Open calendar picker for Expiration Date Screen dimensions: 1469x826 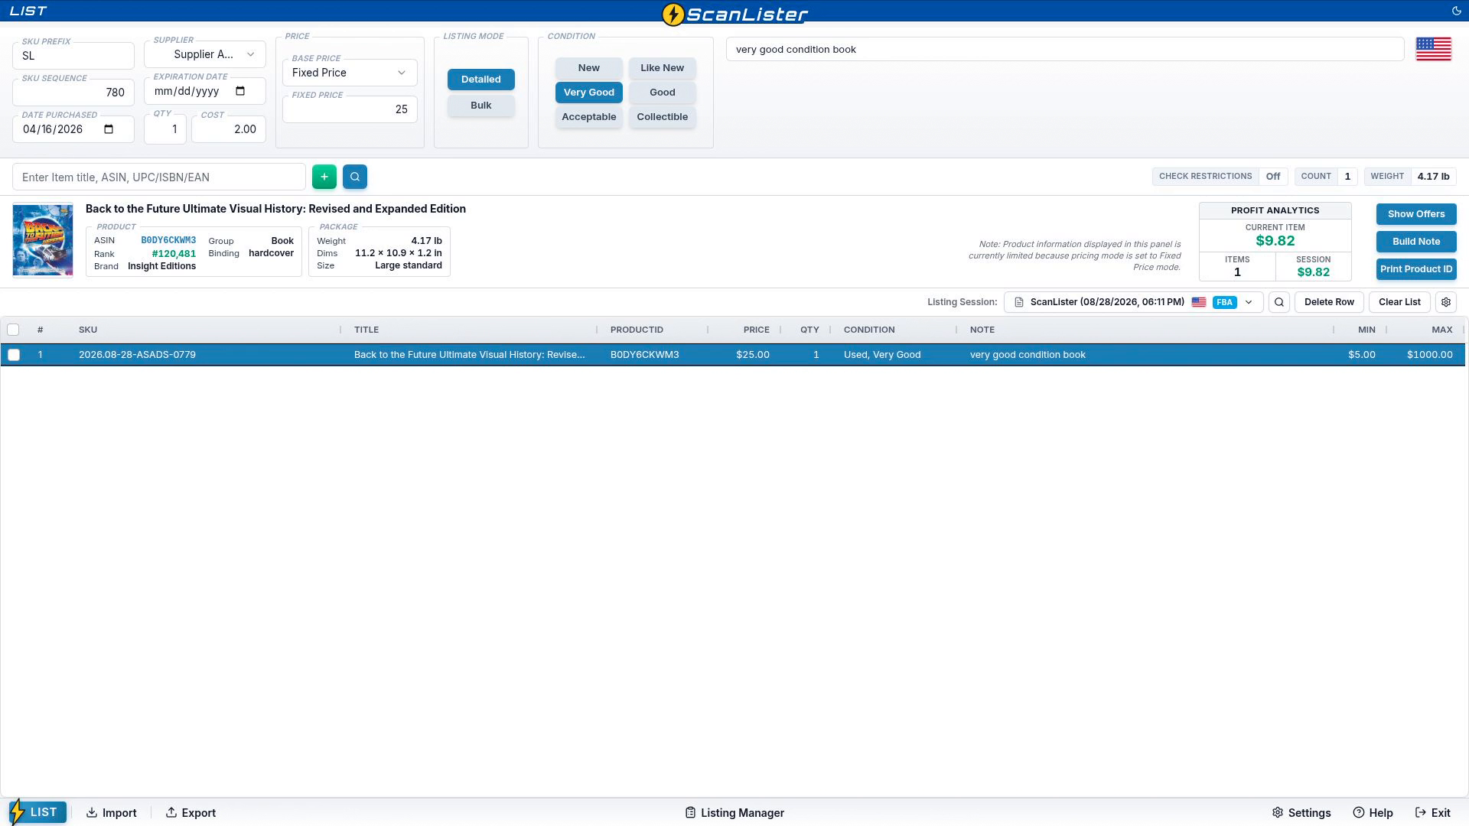tap(240, 91)
